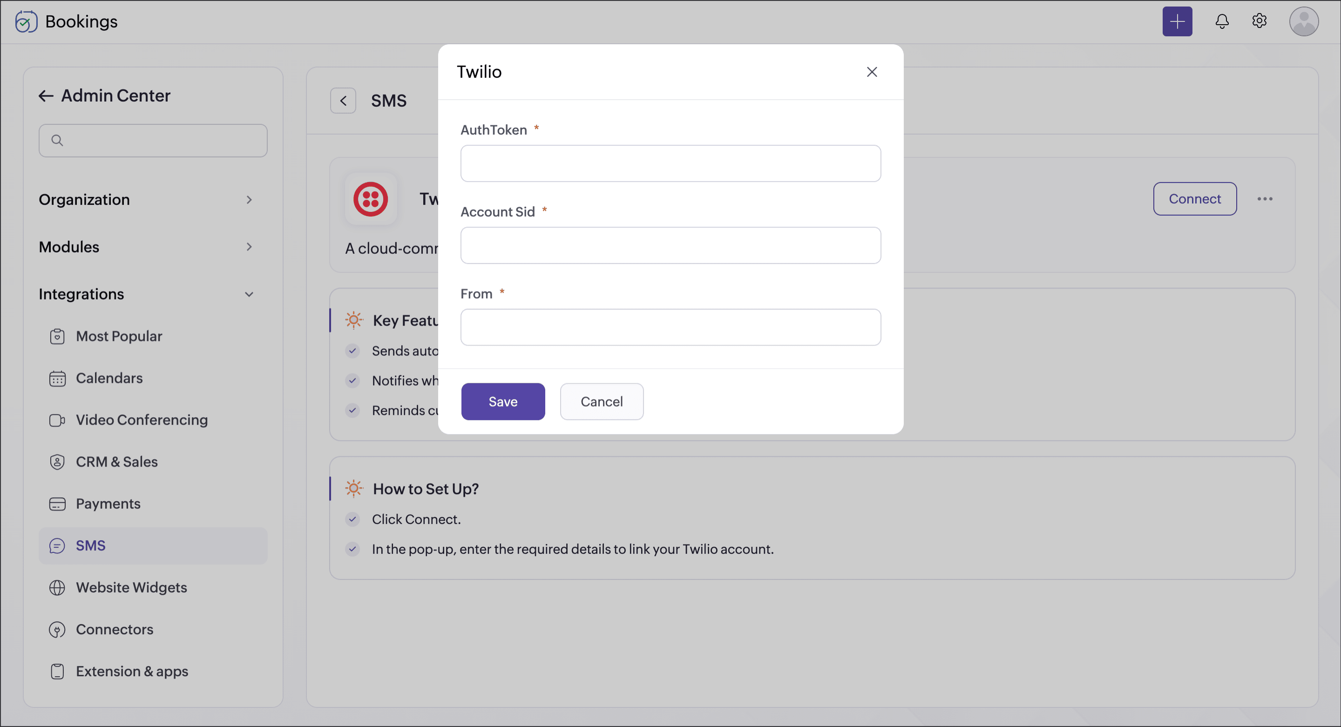
Task: Open the three-dots menu next to Connect
Action: 1265,199
